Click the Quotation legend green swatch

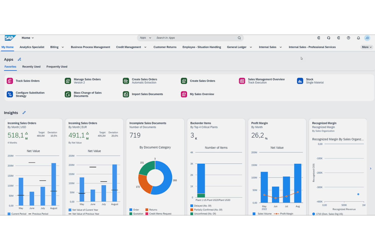click(131, 214)
